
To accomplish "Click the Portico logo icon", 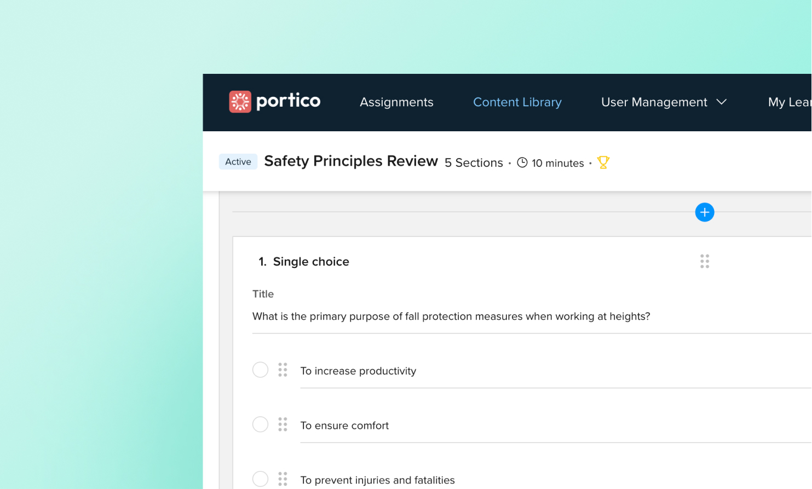I will coord(240,102).
